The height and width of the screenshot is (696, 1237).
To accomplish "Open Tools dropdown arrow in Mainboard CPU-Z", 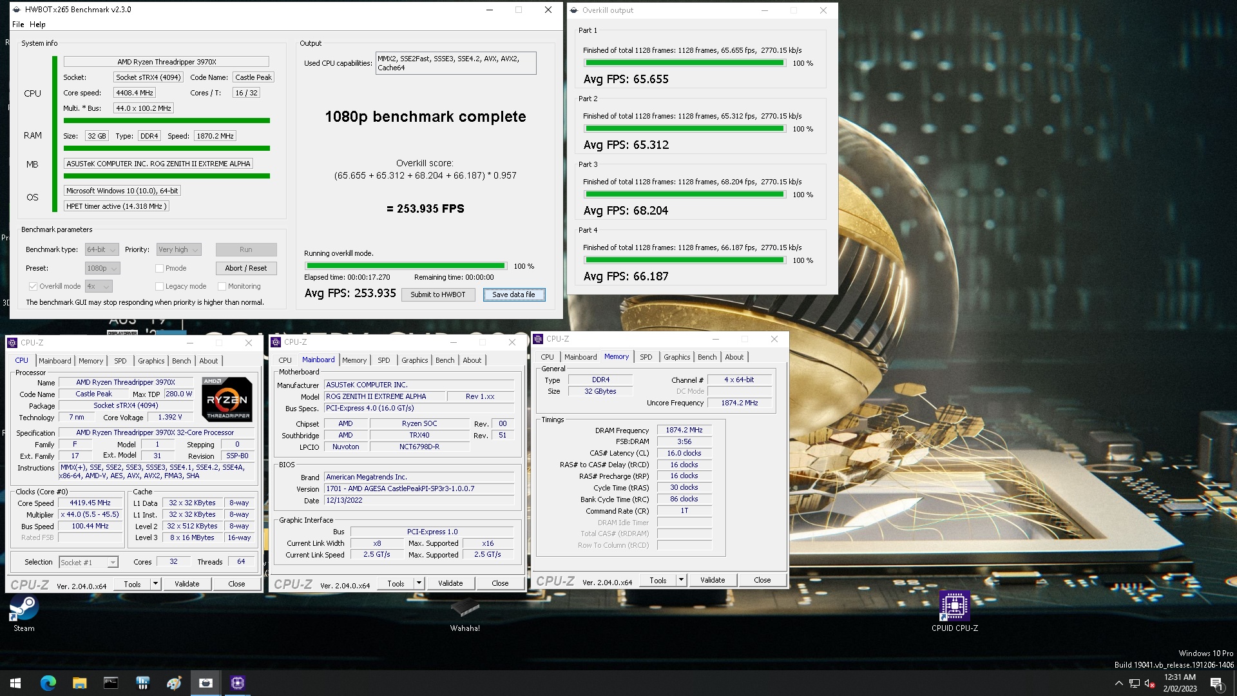I will pyautogui.click(x=419, y=583).
